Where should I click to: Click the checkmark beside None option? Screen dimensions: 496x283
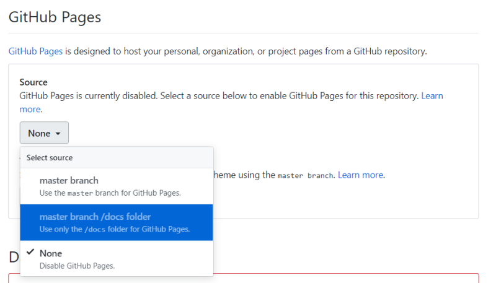coord(30,252)
